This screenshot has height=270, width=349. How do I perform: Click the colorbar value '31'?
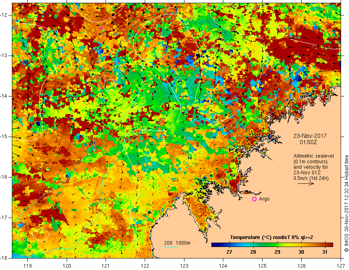click(x=325, y=252)
